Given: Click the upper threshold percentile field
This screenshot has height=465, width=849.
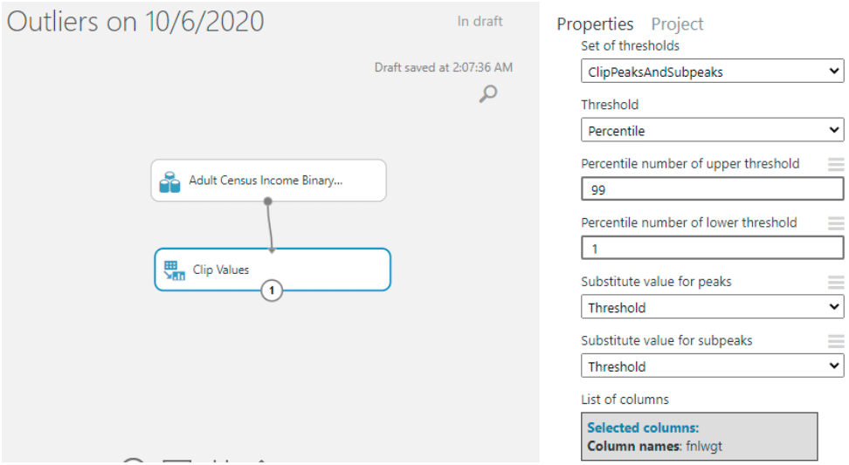Looking at the screenshot, I should 712,189.
